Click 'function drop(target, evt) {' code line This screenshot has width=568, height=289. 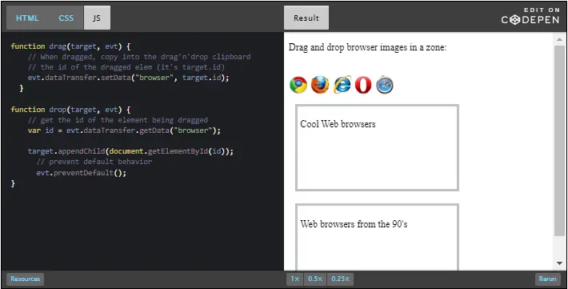(70, 110)
